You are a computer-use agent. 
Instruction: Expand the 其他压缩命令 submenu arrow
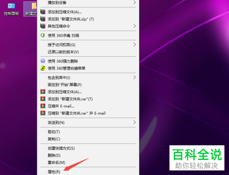(134, 26)
